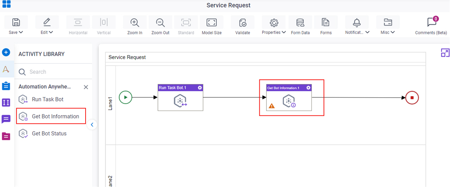Expand the Properties dropdown arrow
The width and height of the screenshot is (450, 187).
click(x=284, y=32)
